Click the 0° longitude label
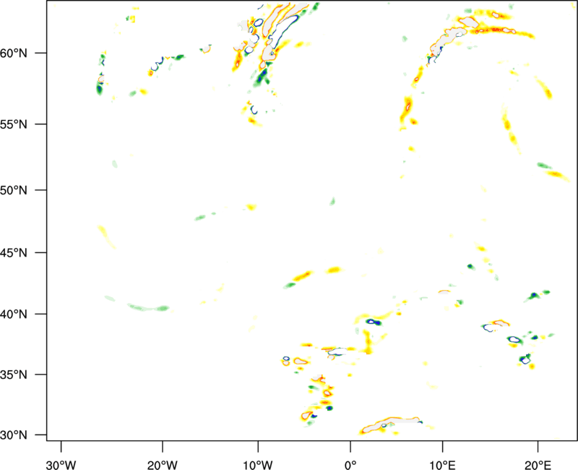Screen dimensions: 578x470 350,465
